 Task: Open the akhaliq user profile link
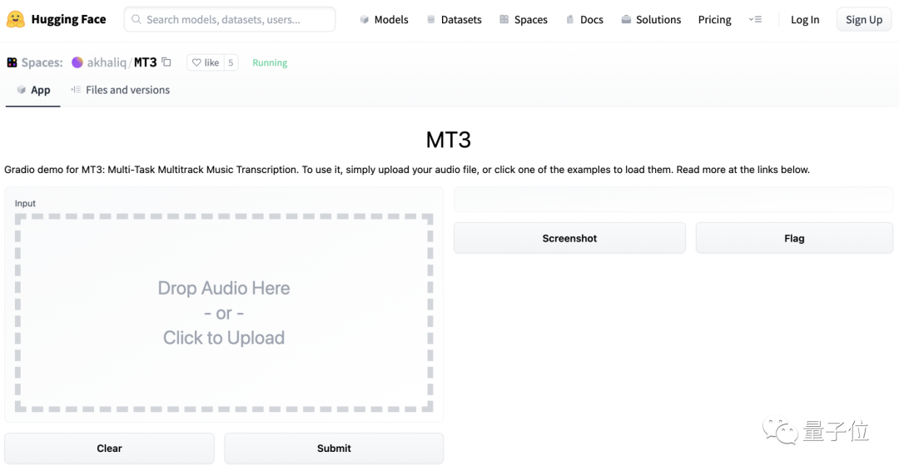tap(107, 62)
